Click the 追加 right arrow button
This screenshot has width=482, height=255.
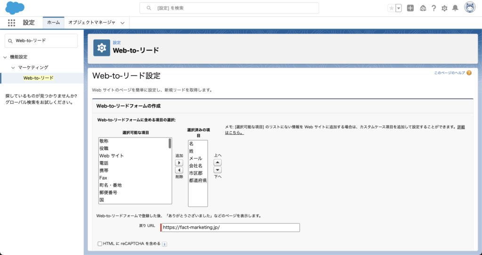[x=179, y=162]
